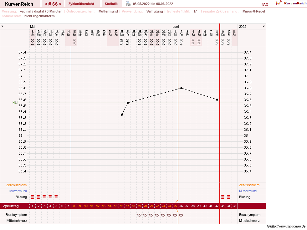Image resolution: width=307 pixels, height=230 pixels.
Task: Click the left Blutung row label
Action: coord(21,197)
